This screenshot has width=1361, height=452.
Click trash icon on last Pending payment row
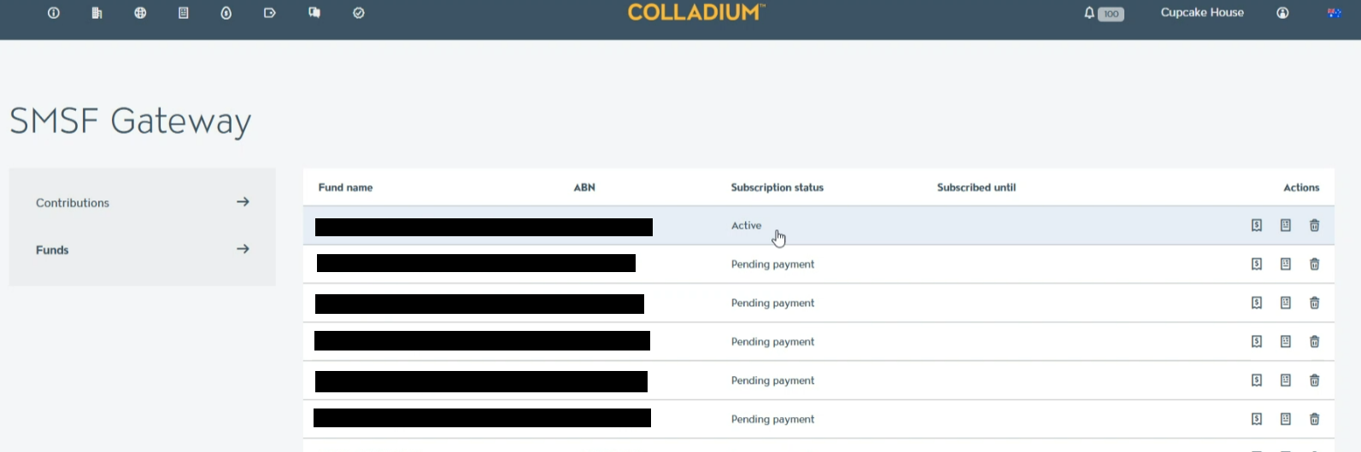point(1315,419)
